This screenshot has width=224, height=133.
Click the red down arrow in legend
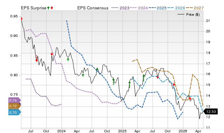(52, 8)
